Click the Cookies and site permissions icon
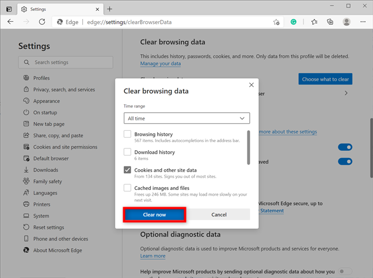373x278 pixels. 26,147
